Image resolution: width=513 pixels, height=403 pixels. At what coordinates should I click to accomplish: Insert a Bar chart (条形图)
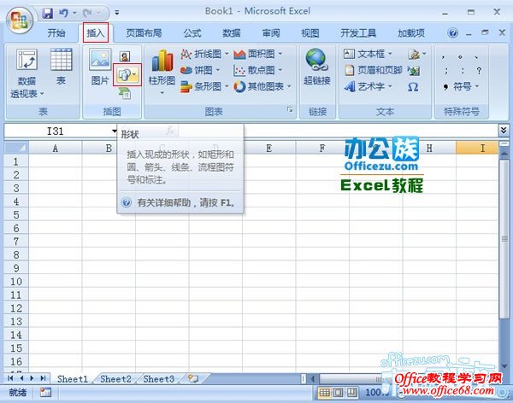(x=204, y=86)
